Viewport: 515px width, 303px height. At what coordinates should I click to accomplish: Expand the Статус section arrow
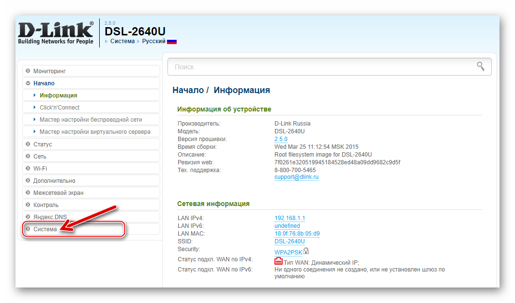(x=28, y=144)
